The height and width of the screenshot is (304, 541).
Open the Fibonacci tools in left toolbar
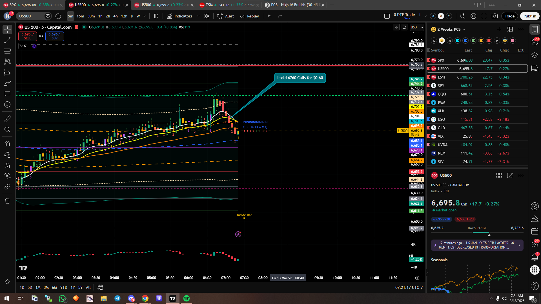click(x=7, y=51)
